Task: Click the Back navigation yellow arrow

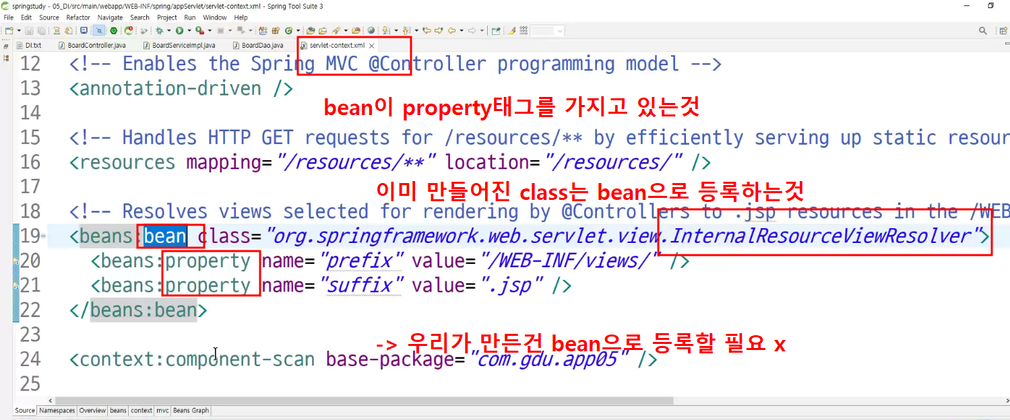Action: click(451, 30)
